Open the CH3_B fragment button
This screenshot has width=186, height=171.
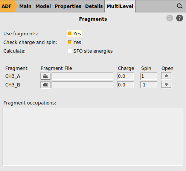(x=166, y=85)
